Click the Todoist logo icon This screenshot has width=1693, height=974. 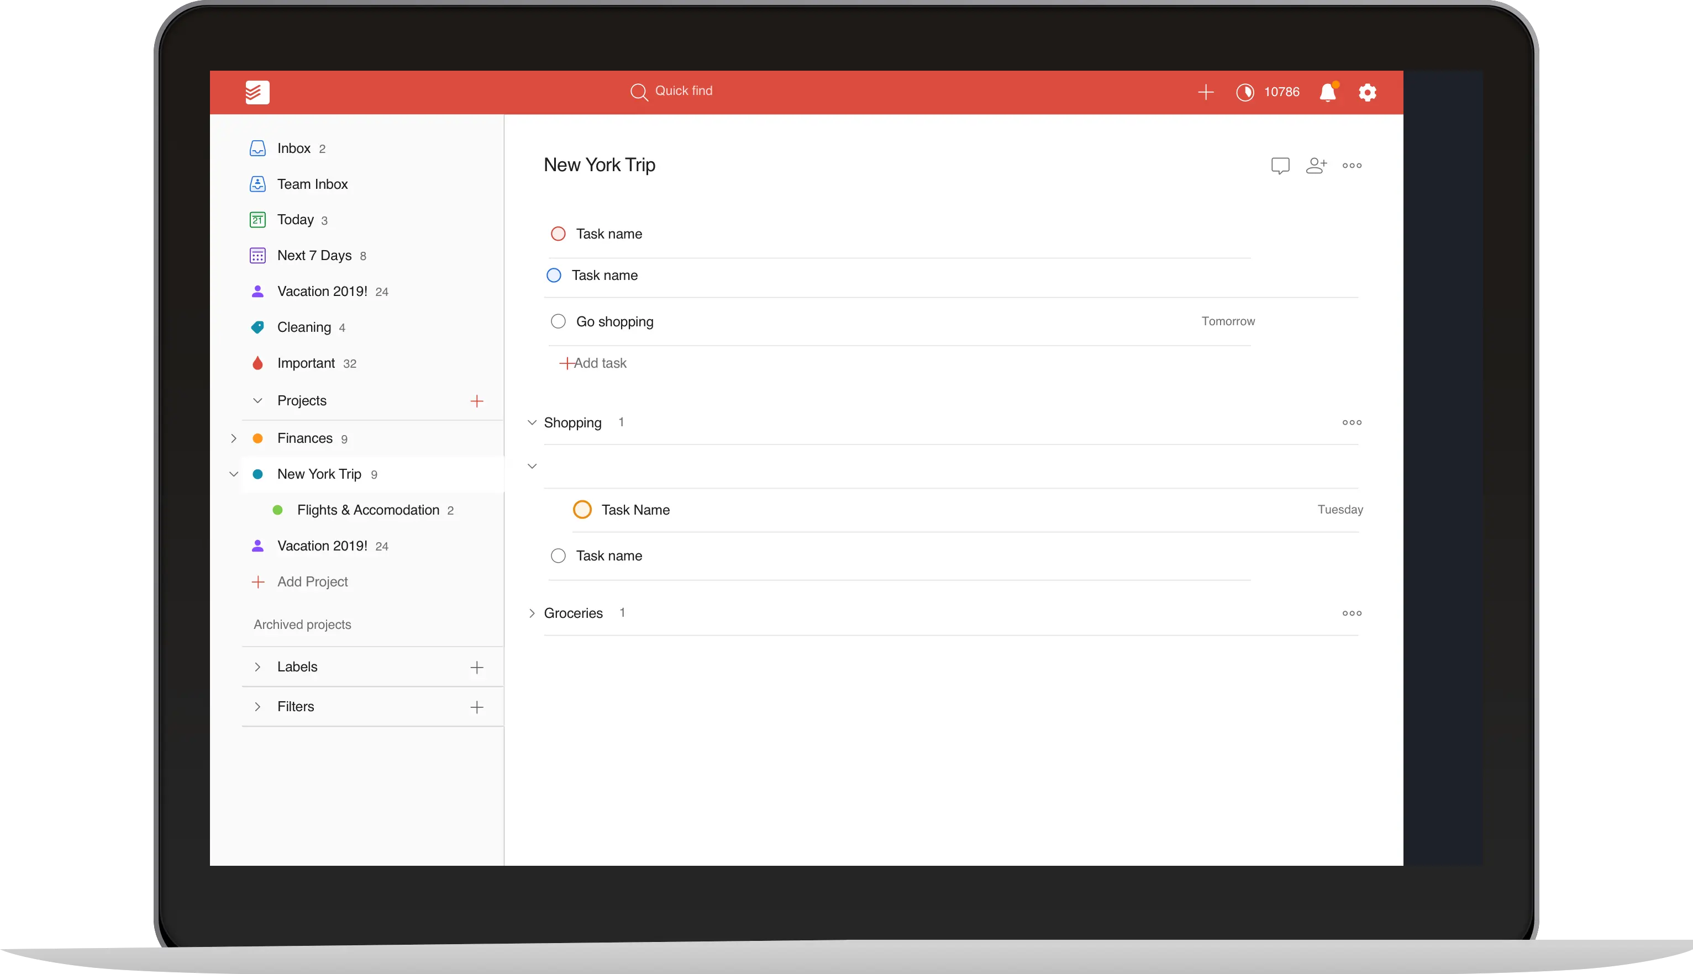tap(257, 92)
